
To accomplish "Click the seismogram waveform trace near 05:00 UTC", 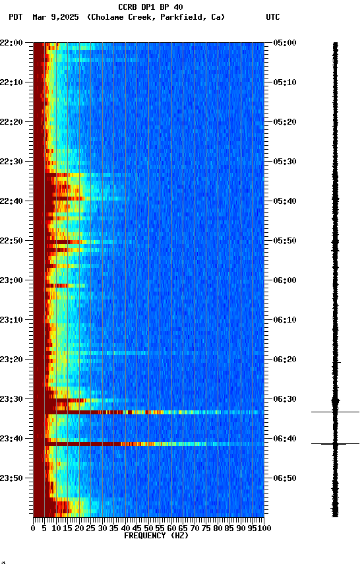I will coord(336,46).
